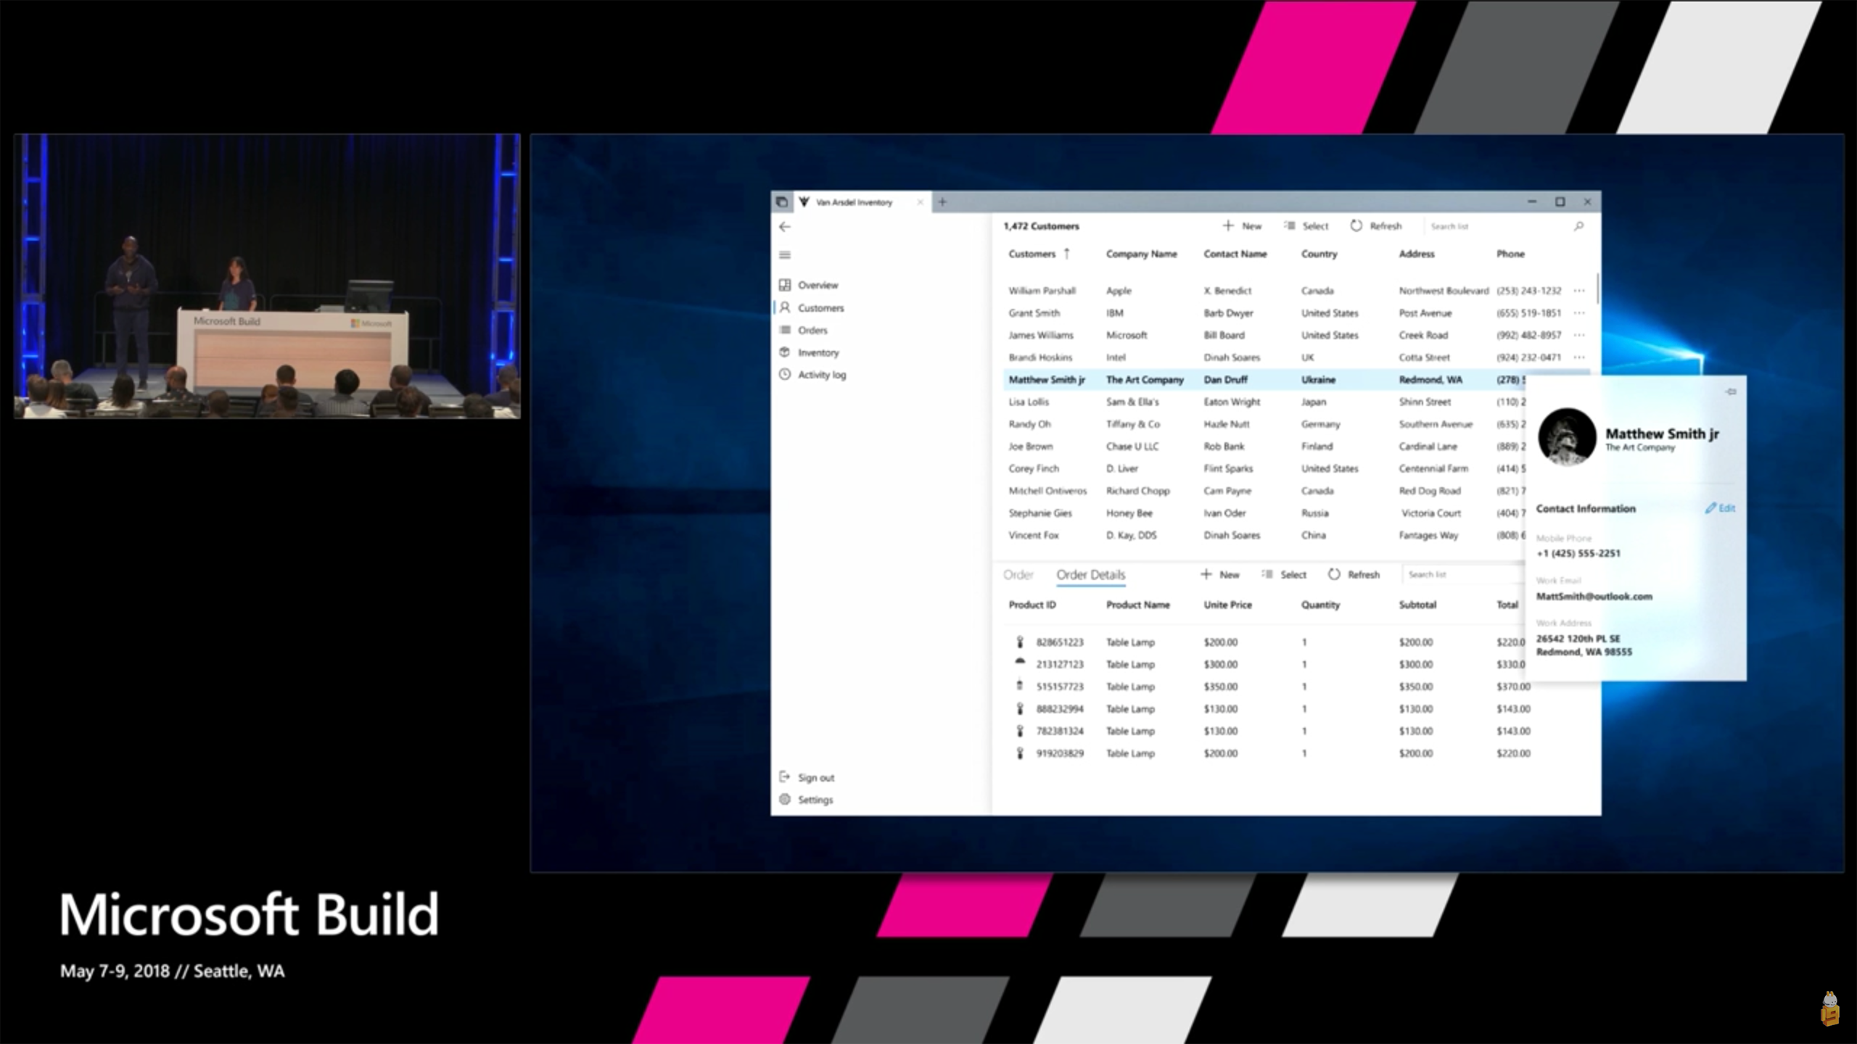Click the pin icon on contact card
1857x1044 pixels.
(x=1731, y=392)
